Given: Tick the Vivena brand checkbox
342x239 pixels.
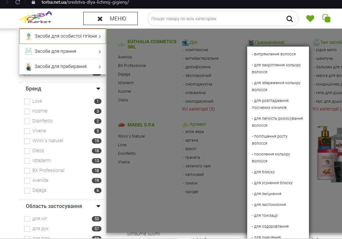Looking at the screenshot, I should [27, 131].
